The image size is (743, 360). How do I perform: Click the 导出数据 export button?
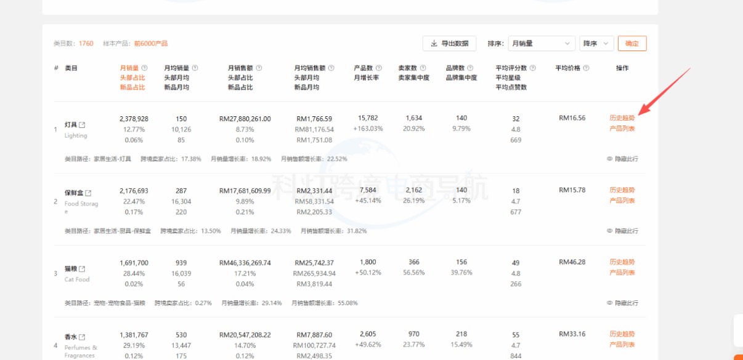point(449,44)
